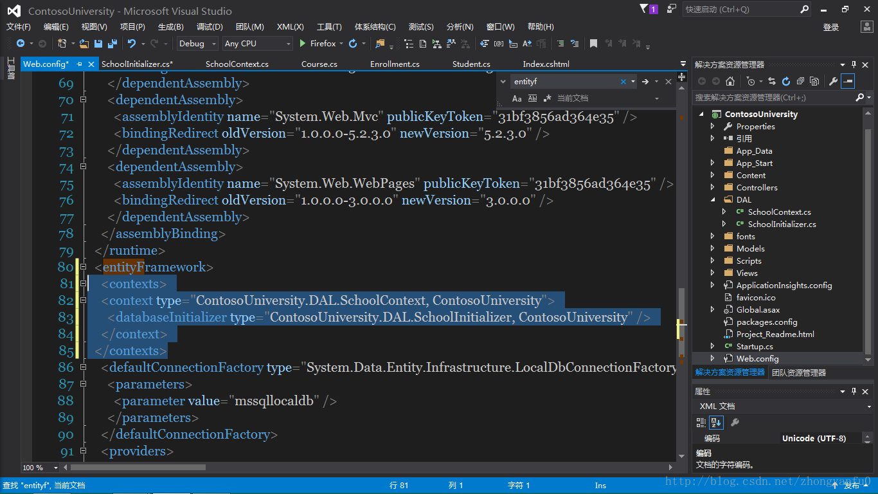Click the Categorized view icon in Properties panel
This screenshot has height=494, width=878.
pyautogui.click(x=701, y=423)
